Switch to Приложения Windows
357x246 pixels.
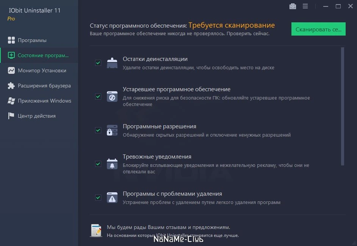39,101
